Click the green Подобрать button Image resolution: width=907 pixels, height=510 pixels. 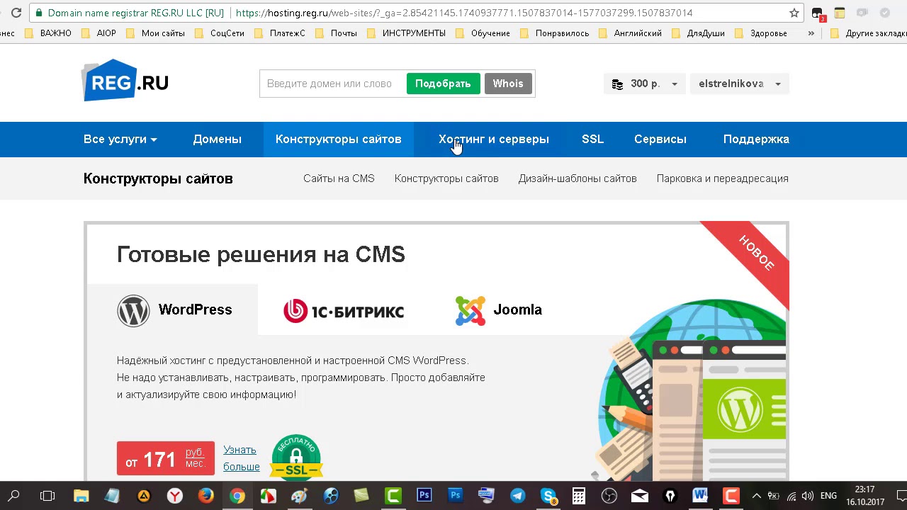click(443, 84)
